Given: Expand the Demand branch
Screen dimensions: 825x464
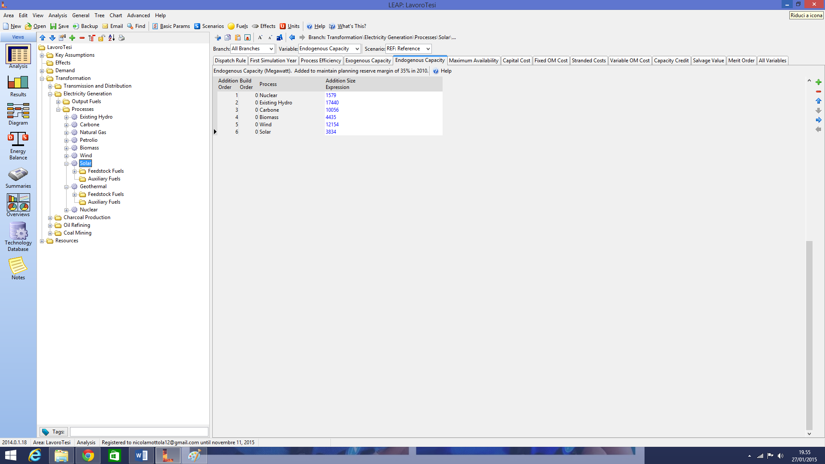Looking at the screenshot, I should pos(42,71).
